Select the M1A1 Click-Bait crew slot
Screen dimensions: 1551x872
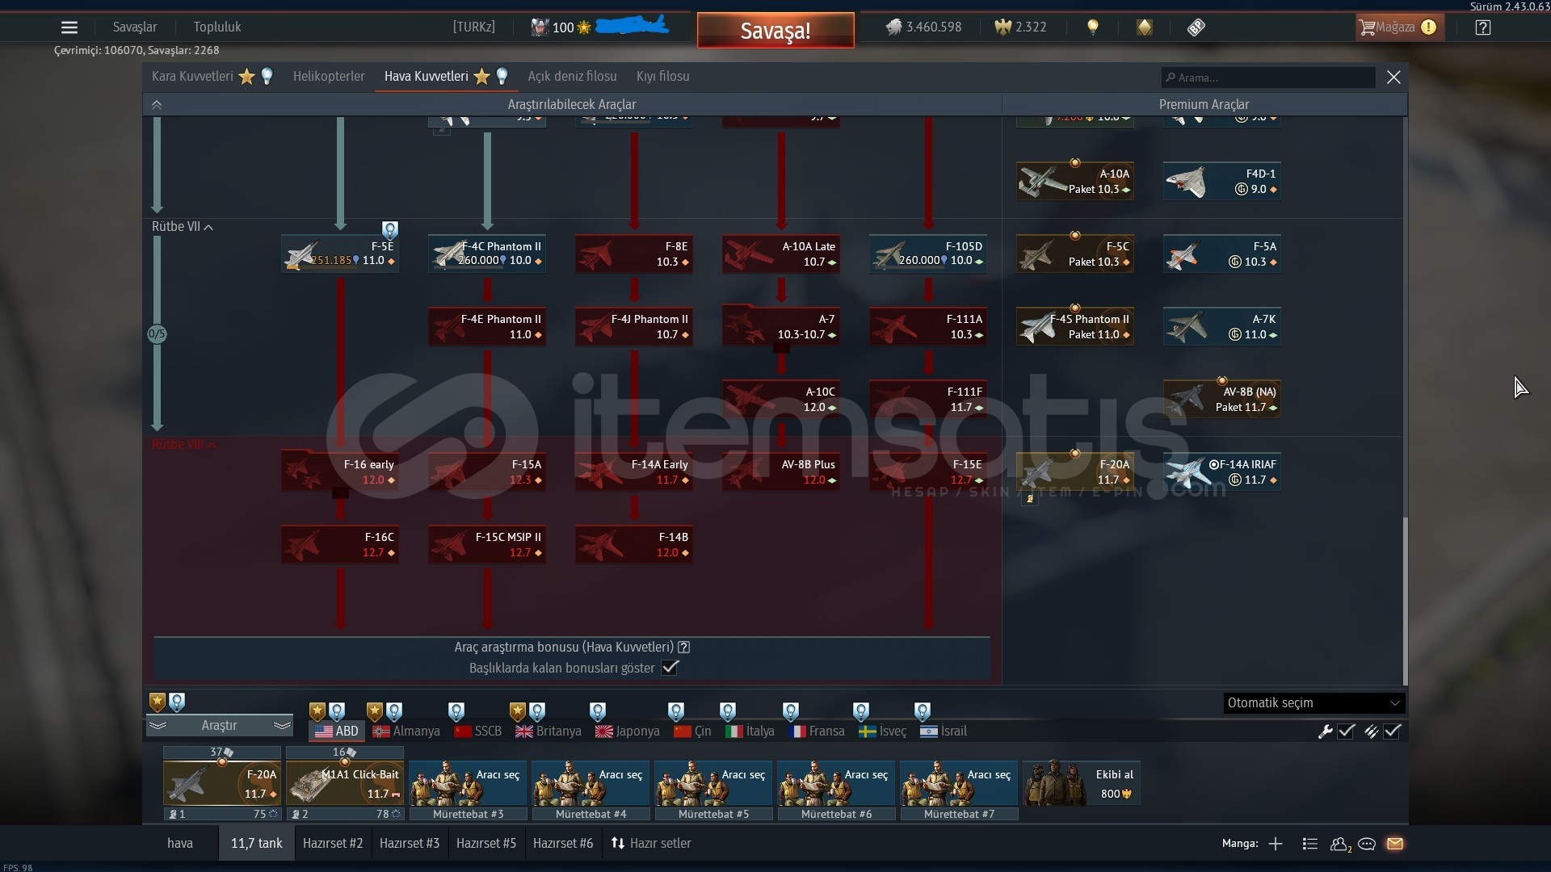(345, 783)
